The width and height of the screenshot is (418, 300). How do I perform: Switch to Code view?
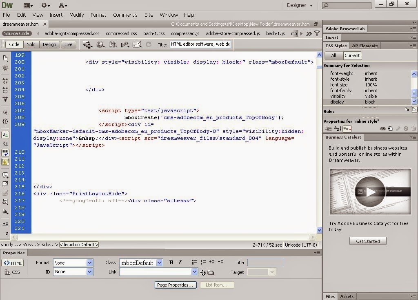(x=14, y=44)
